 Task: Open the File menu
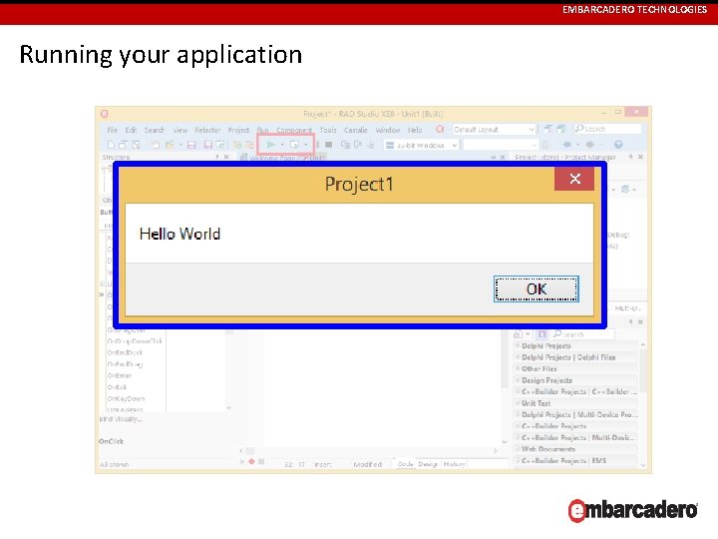pos(112,130)
